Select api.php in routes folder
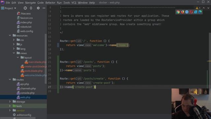Screen dimensions: 211x119 23,84
